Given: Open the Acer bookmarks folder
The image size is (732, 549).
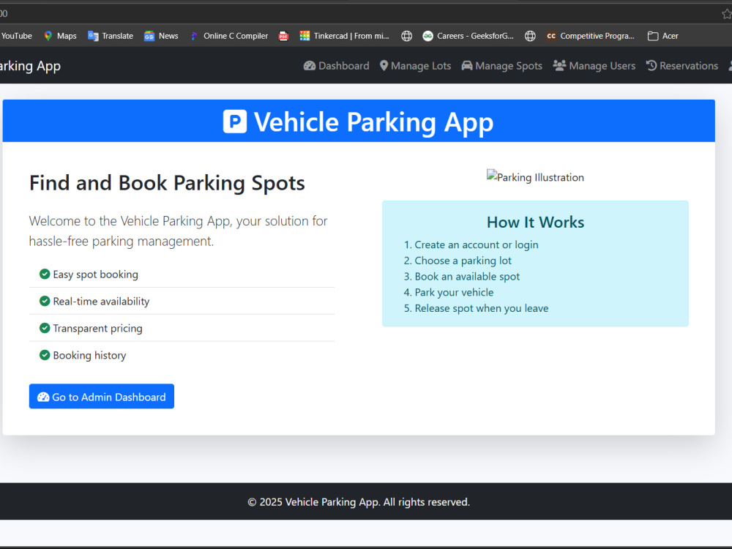Looking at the screenshot, I should point(663,36).
